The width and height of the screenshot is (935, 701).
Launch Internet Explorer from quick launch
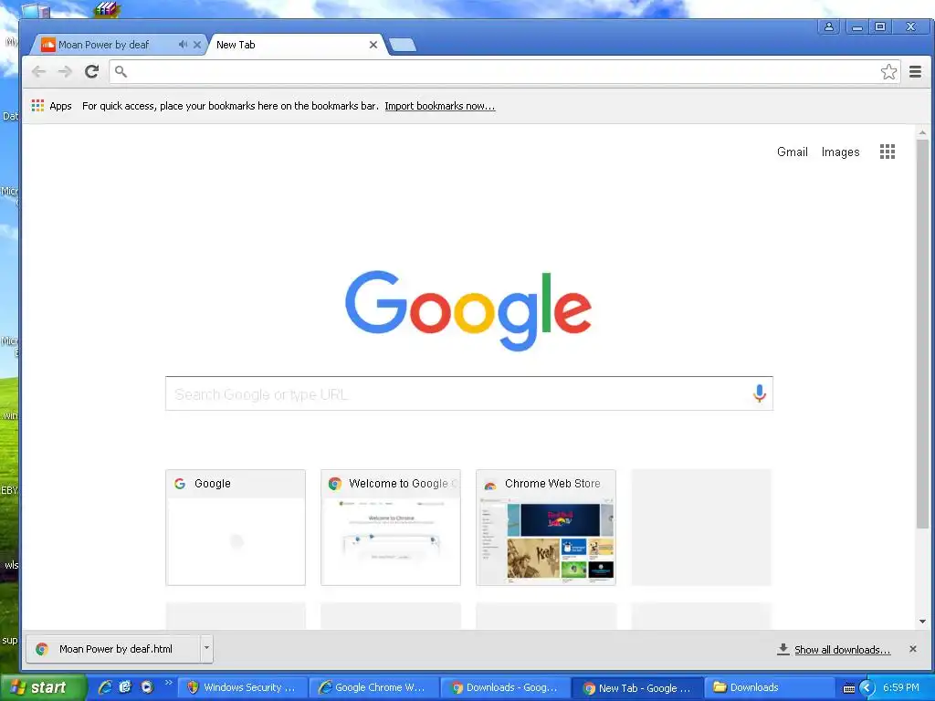click(x=105, y=688)
